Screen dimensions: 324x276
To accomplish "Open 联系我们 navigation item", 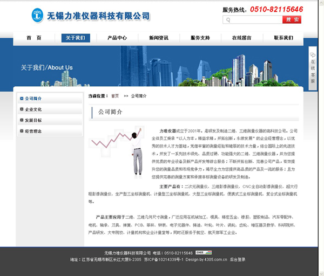I will [283, 38].
